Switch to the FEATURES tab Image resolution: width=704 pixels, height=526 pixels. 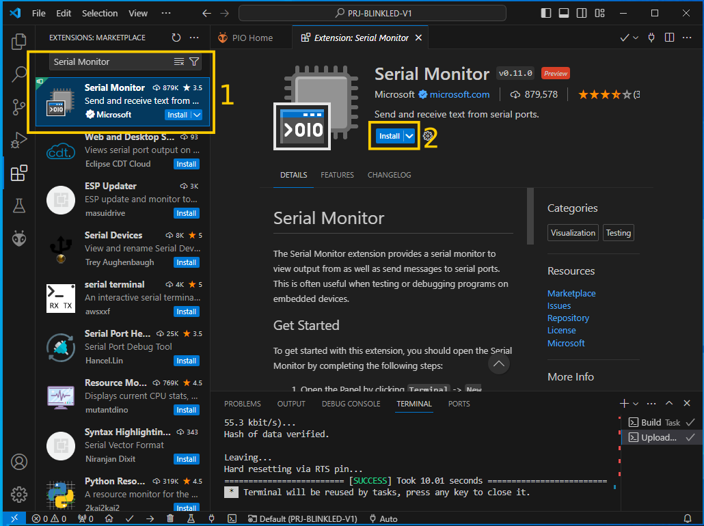pos(337,175)
